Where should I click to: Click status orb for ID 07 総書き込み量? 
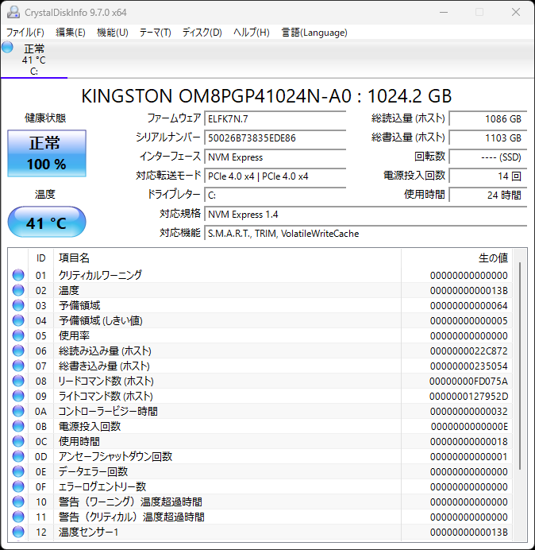(18, 366)
